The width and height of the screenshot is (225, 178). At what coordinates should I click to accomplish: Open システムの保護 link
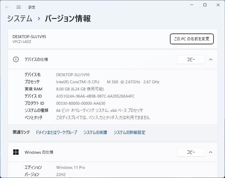click(95, 132)
